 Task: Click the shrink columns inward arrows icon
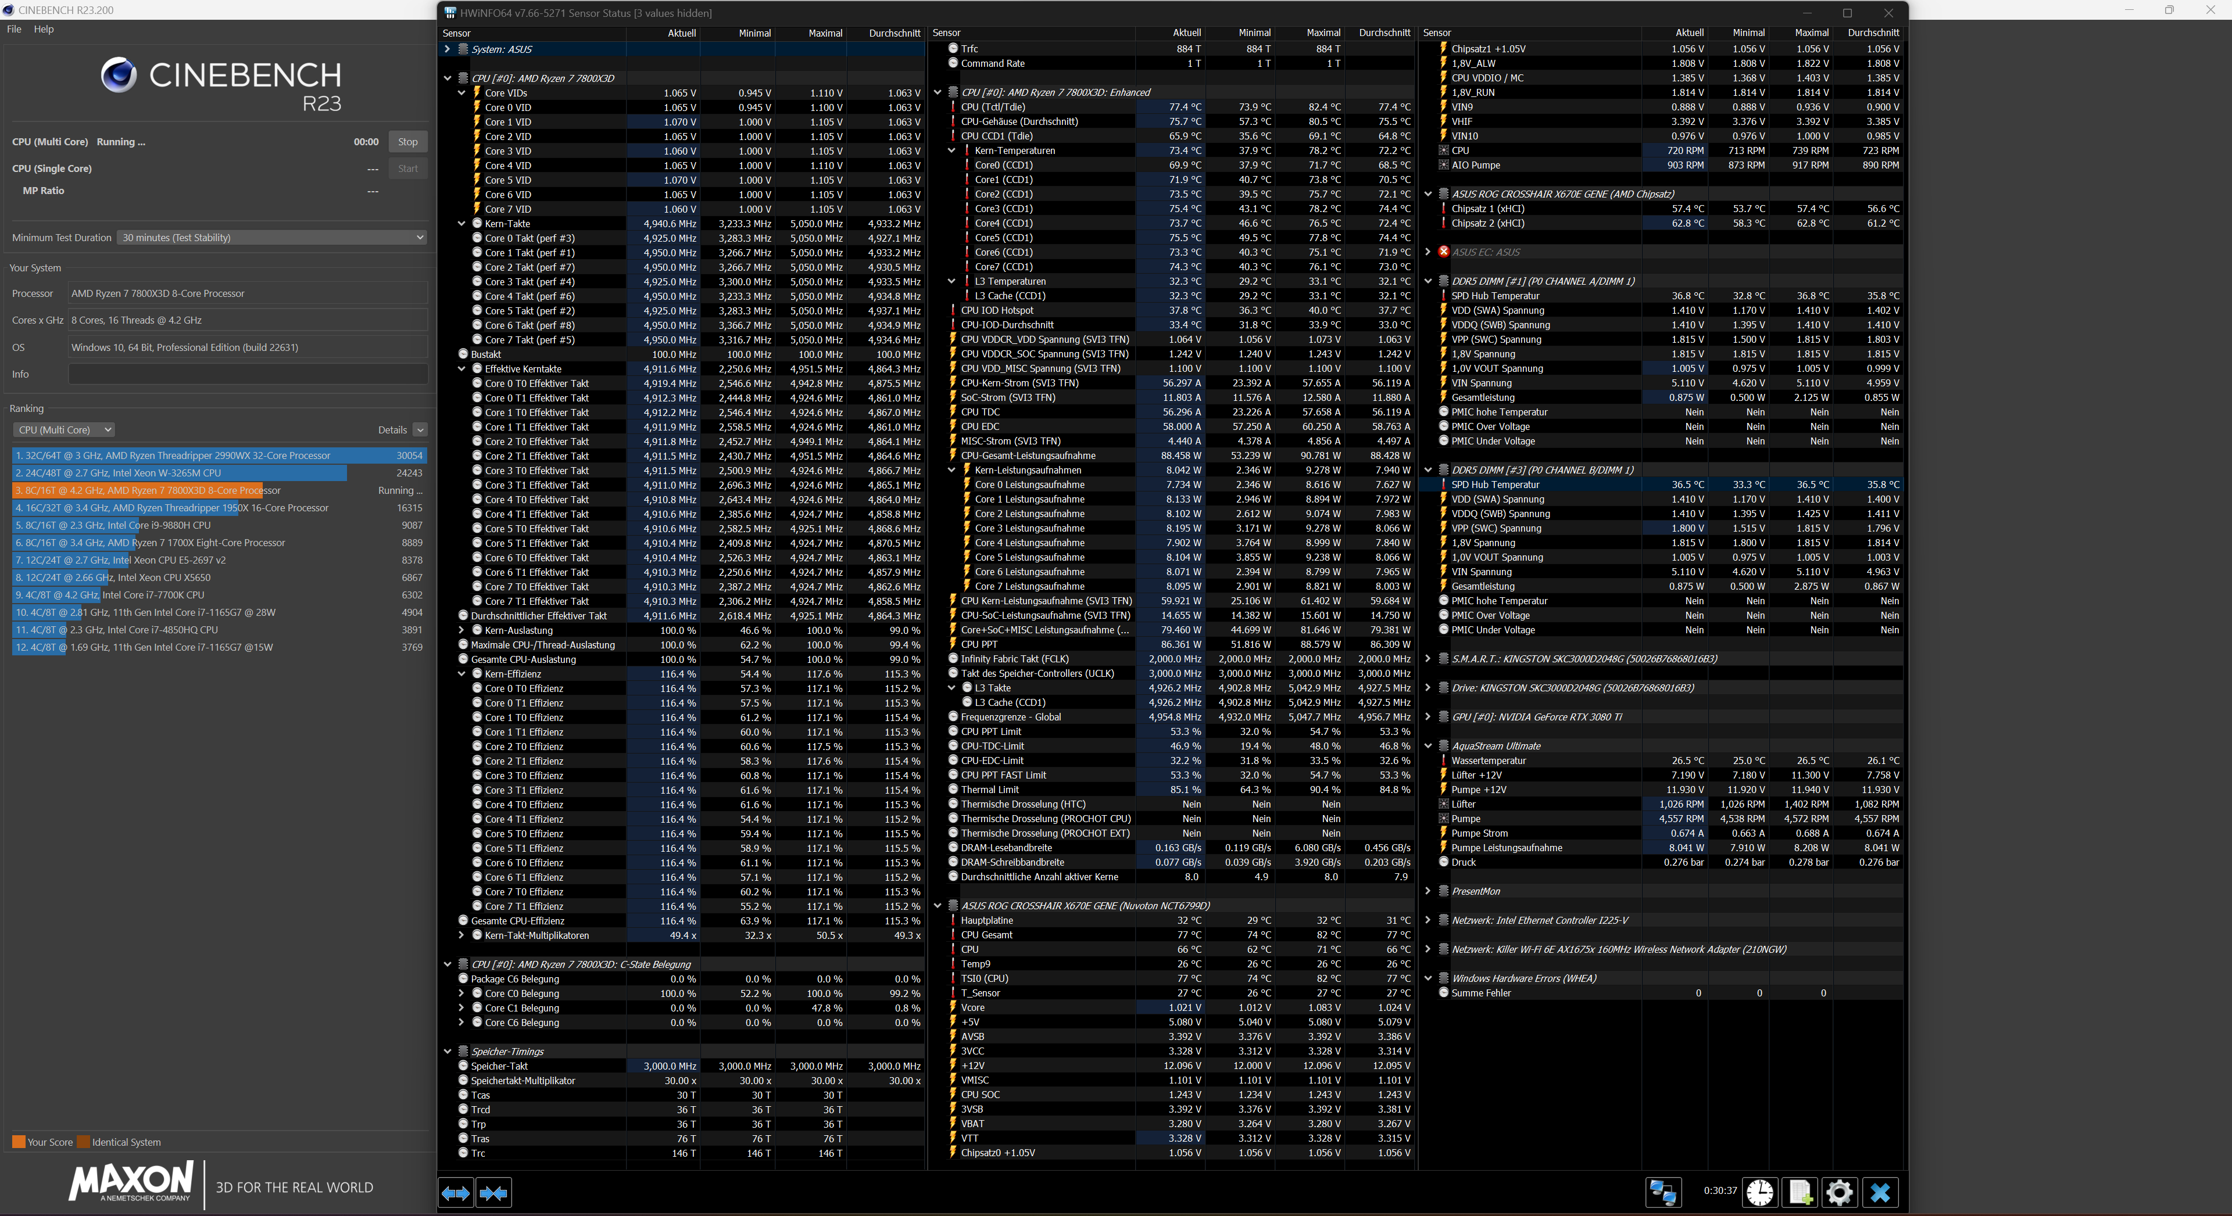(x=493, y=1193)
